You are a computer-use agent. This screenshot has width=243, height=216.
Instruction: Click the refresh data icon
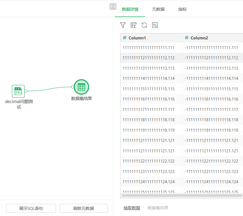(x=144, y=25)
